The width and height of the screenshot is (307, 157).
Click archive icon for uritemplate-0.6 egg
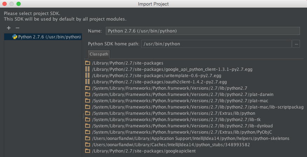coord(88,76)
